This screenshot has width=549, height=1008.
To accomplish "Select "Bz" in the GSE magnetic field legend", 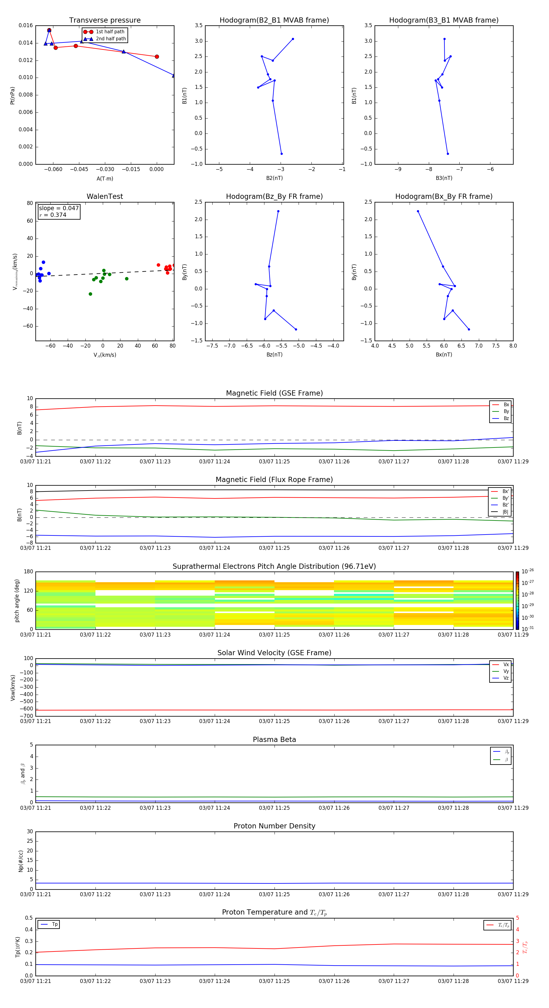I will pyautogui.click(x=501, y=418).
